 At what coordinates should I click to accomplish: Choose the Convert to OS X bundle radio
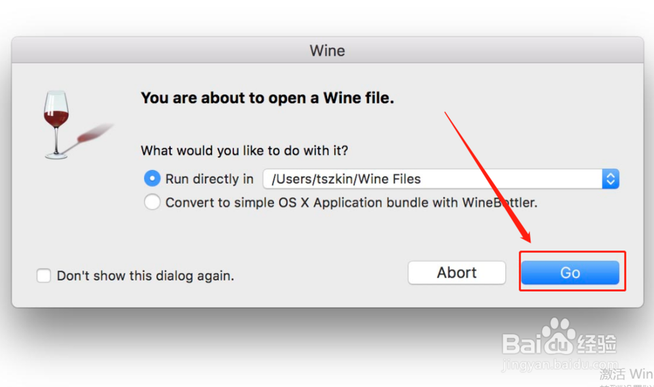click(152, 202)
